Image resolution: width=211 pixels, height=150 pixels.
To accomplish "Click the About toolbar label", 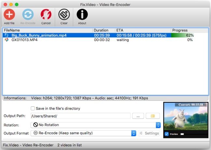I will click(82, 23).
